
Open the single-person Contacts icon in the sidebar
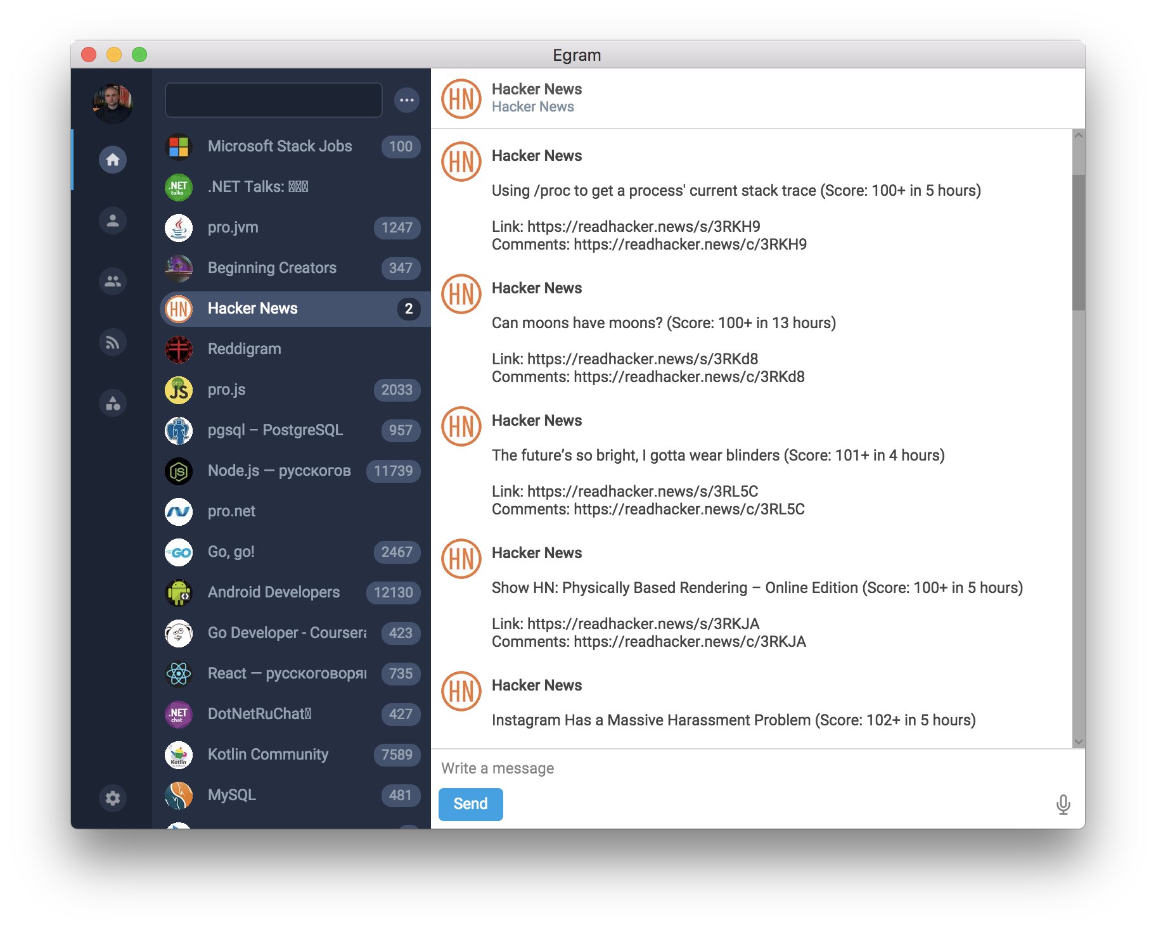113,220
